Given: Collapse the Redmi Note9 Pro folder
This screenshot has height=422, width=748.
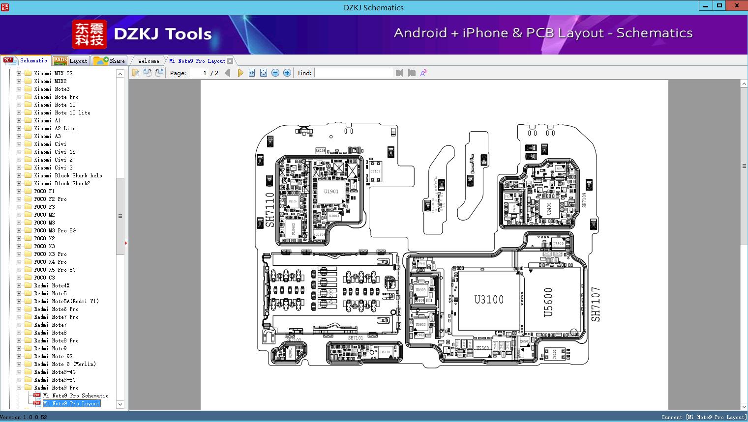Looking at the screenshot, I should tap(19, 388).
